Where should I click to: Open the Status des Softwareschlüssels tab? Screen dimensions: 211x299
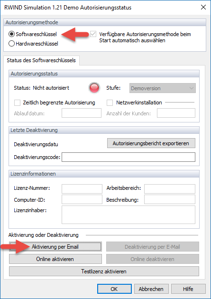click(41, 60)
